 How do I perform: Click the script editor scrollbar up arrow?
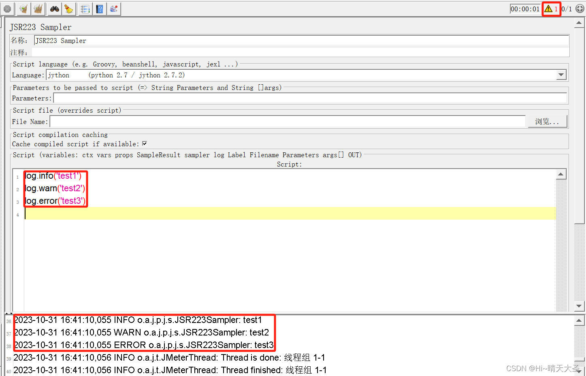point(561,174)
